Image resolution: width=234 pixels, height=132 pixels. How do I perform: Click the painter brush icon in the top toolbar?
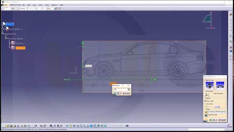coord(59,8)
